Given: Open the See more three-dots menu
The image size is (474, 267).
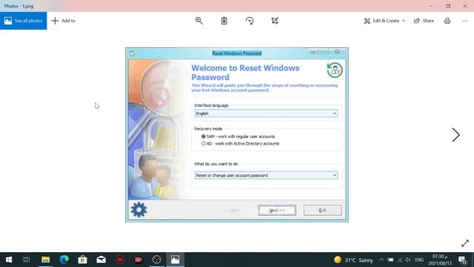Looking at the screenshot, I should (x=465, y=21).
